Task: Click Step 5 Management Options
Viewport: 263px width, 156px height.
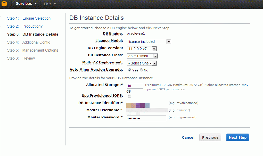Action: [x=32, y=50]
